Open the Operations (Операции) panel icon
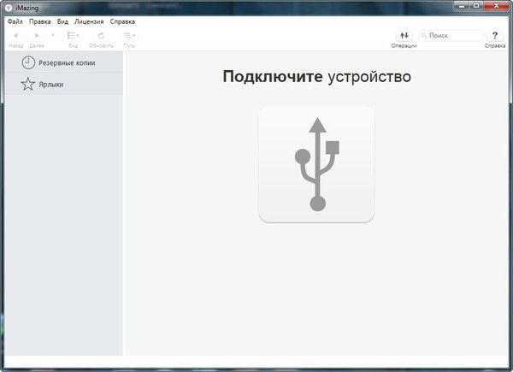The height and width of the screenshot is (372, 513). (404, 36)
